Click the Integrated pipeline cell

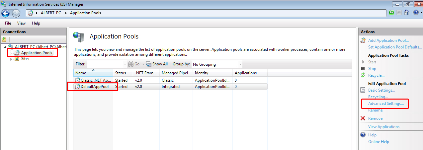[171, 87]
